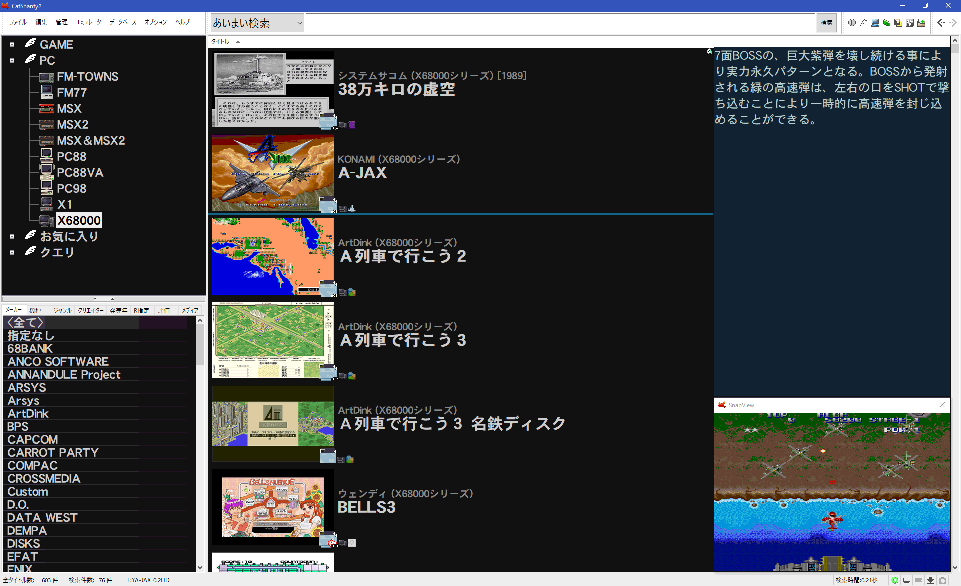Click the search text input field

pyautogui.click(x=561, y=23)
